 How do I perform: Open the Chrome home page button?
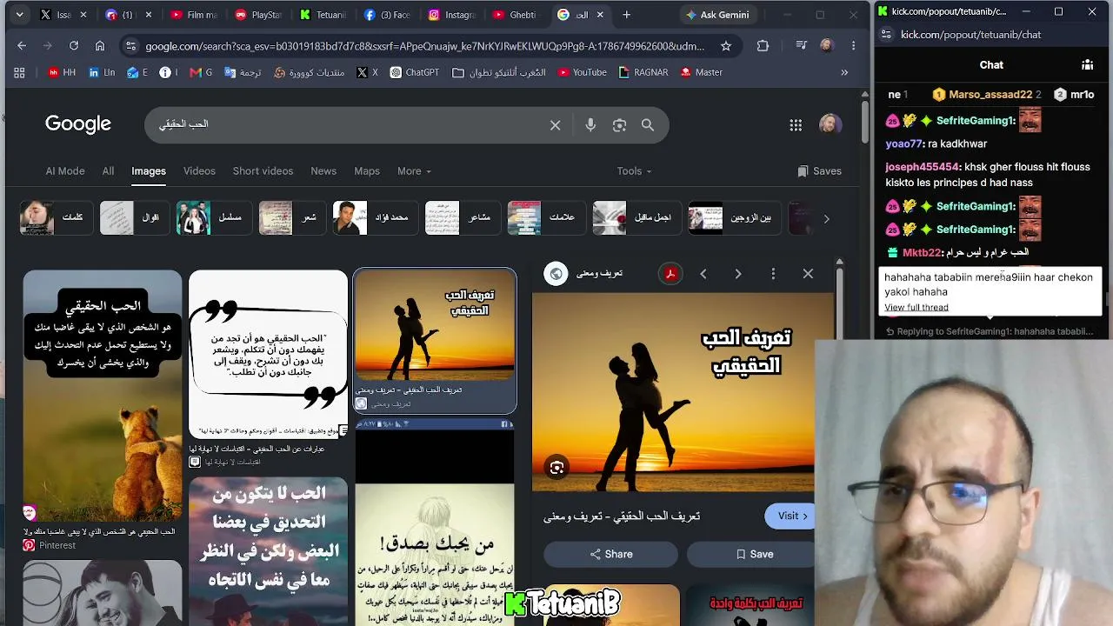[x=100, y=46]
